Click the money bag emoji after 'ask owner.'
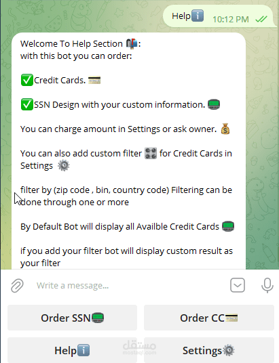 [225, 129]
